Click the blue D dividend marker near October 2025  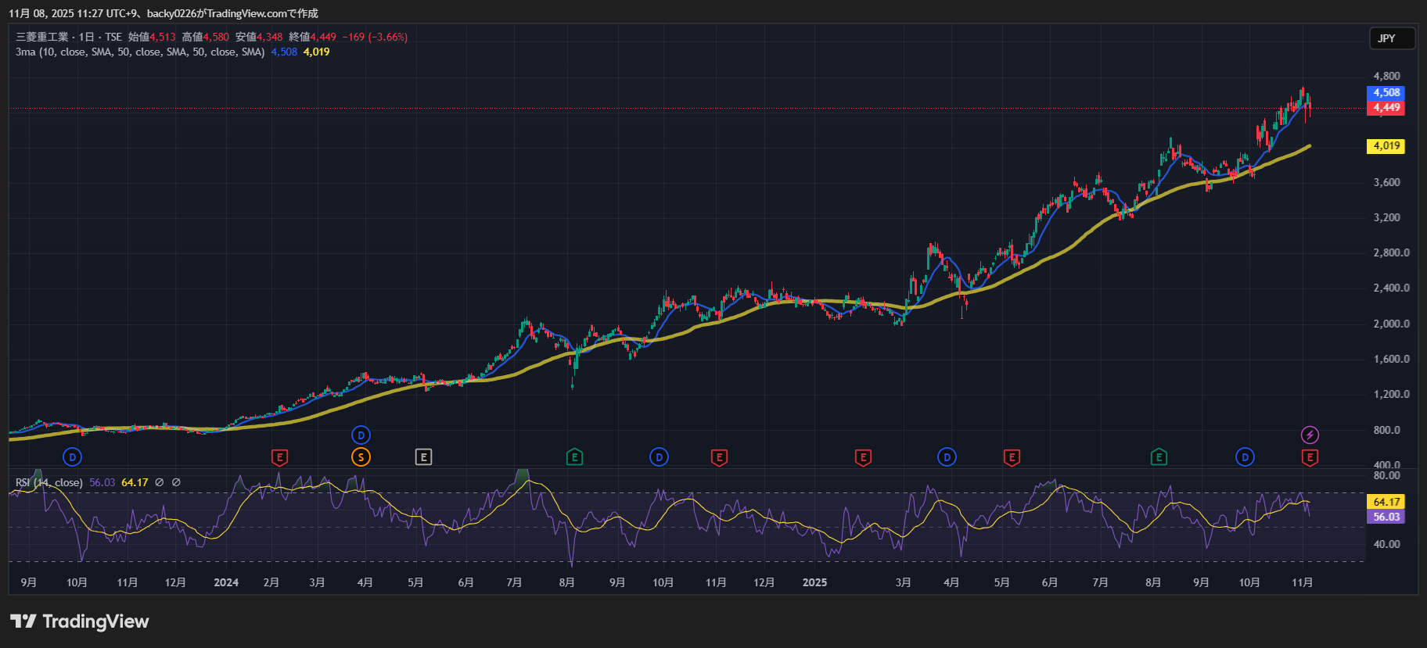(1245, 457)
